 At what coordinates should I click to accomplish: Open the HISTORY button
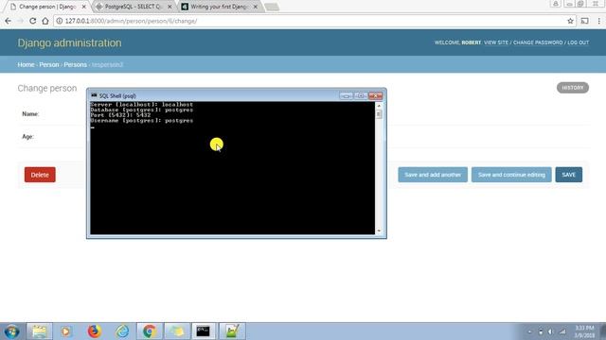[573, 88]
